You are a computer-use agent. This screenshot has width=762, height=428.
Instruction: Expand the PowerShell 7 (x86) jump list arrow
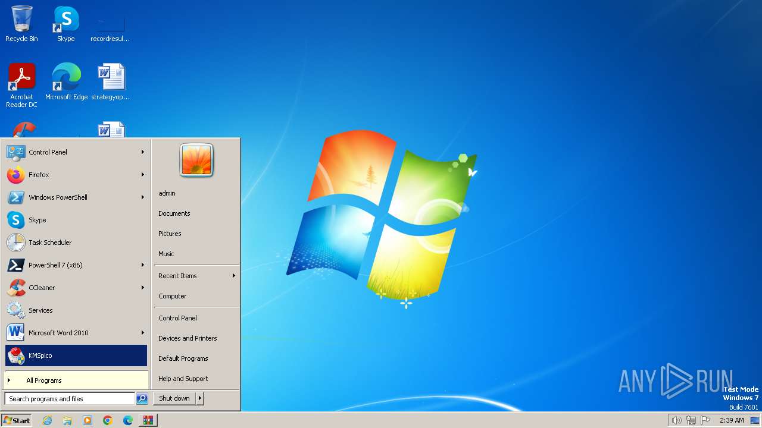[x=143, y=265]
